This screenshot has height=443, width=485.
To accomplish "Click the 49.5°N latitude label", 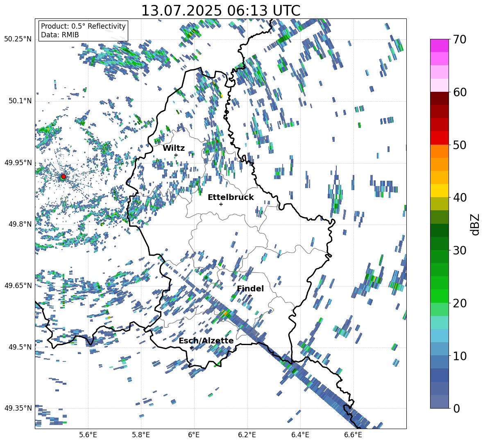I will click(20, 347).
